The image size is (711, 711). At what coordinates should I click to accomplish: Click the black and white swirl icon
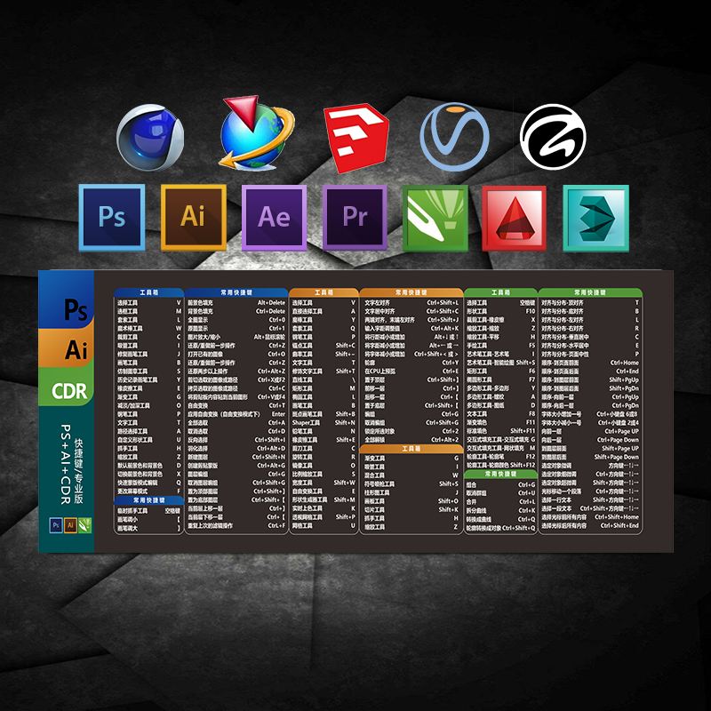[x=553, y=137]
